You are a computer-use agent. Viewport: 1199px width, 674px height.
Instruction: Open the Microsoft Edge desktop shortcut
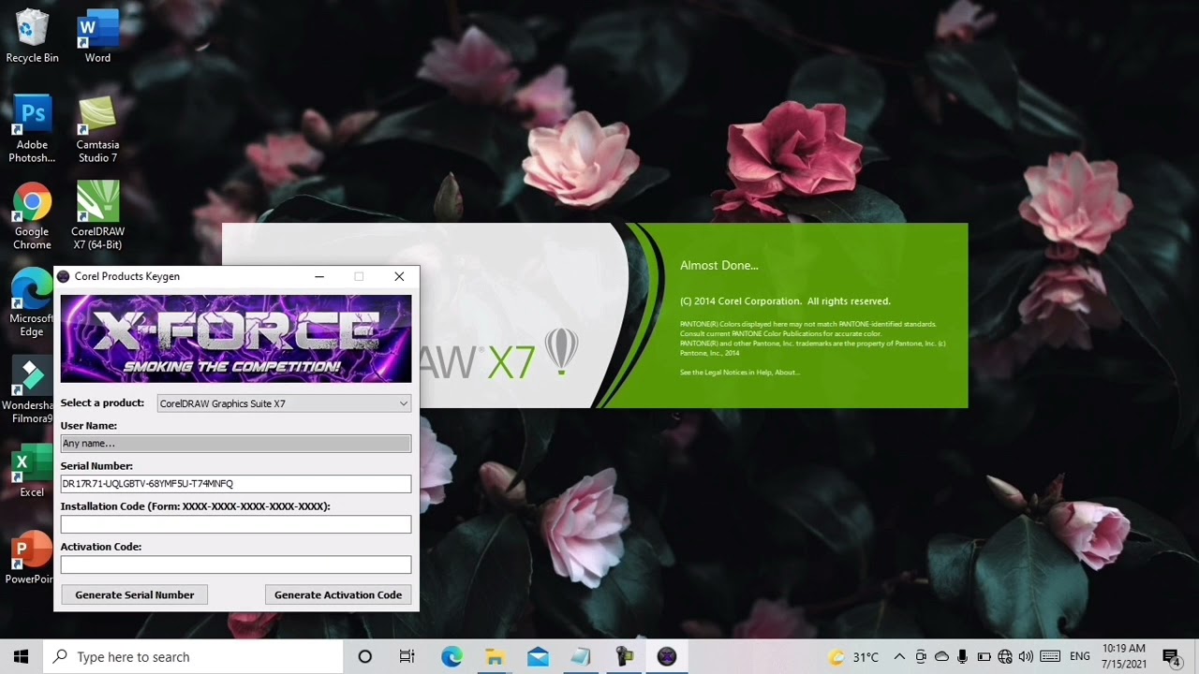(x=32, y=303)
